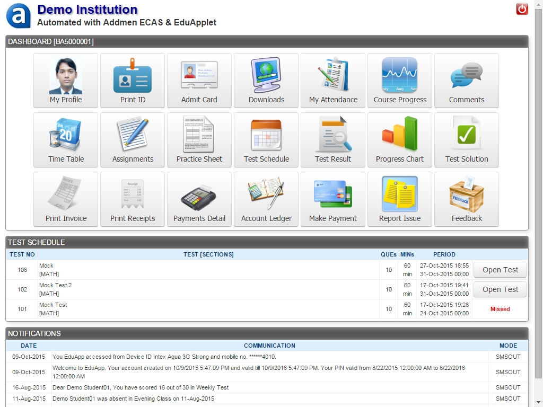The image size is (543, 407).
Task: Click the DATE column header
Action: point(29,346)
